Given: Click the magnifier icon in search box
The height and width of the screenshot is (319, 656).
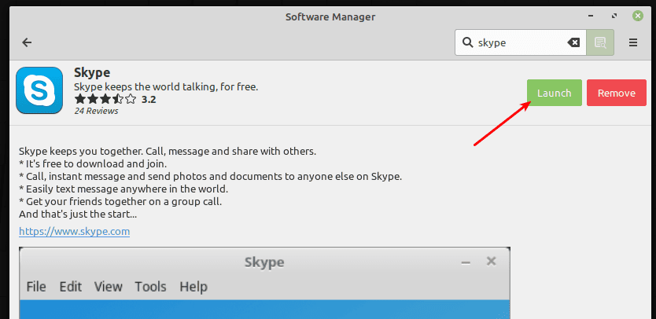Looking at the screenshot, I should point(467,43).
